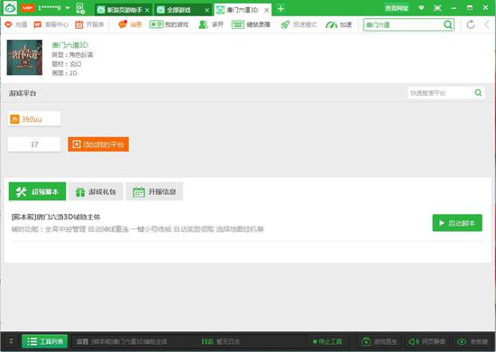The width and height of the screenshot is (496, 352).
Task: Close the 唐门六道3D tab
Action: pos(267,10)
